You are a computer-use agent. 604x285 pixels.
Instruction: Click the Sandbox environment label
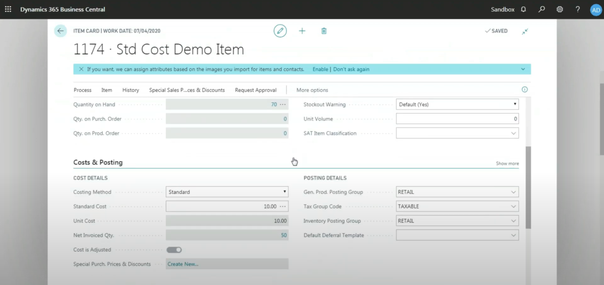click(x=503, y=9)
